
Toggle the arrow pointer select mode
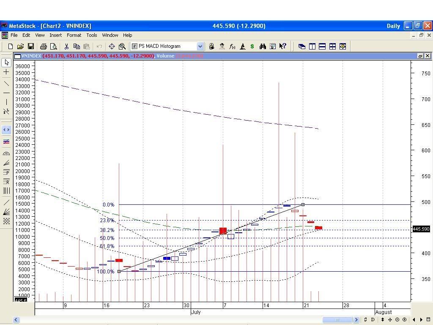pos(6,63)
